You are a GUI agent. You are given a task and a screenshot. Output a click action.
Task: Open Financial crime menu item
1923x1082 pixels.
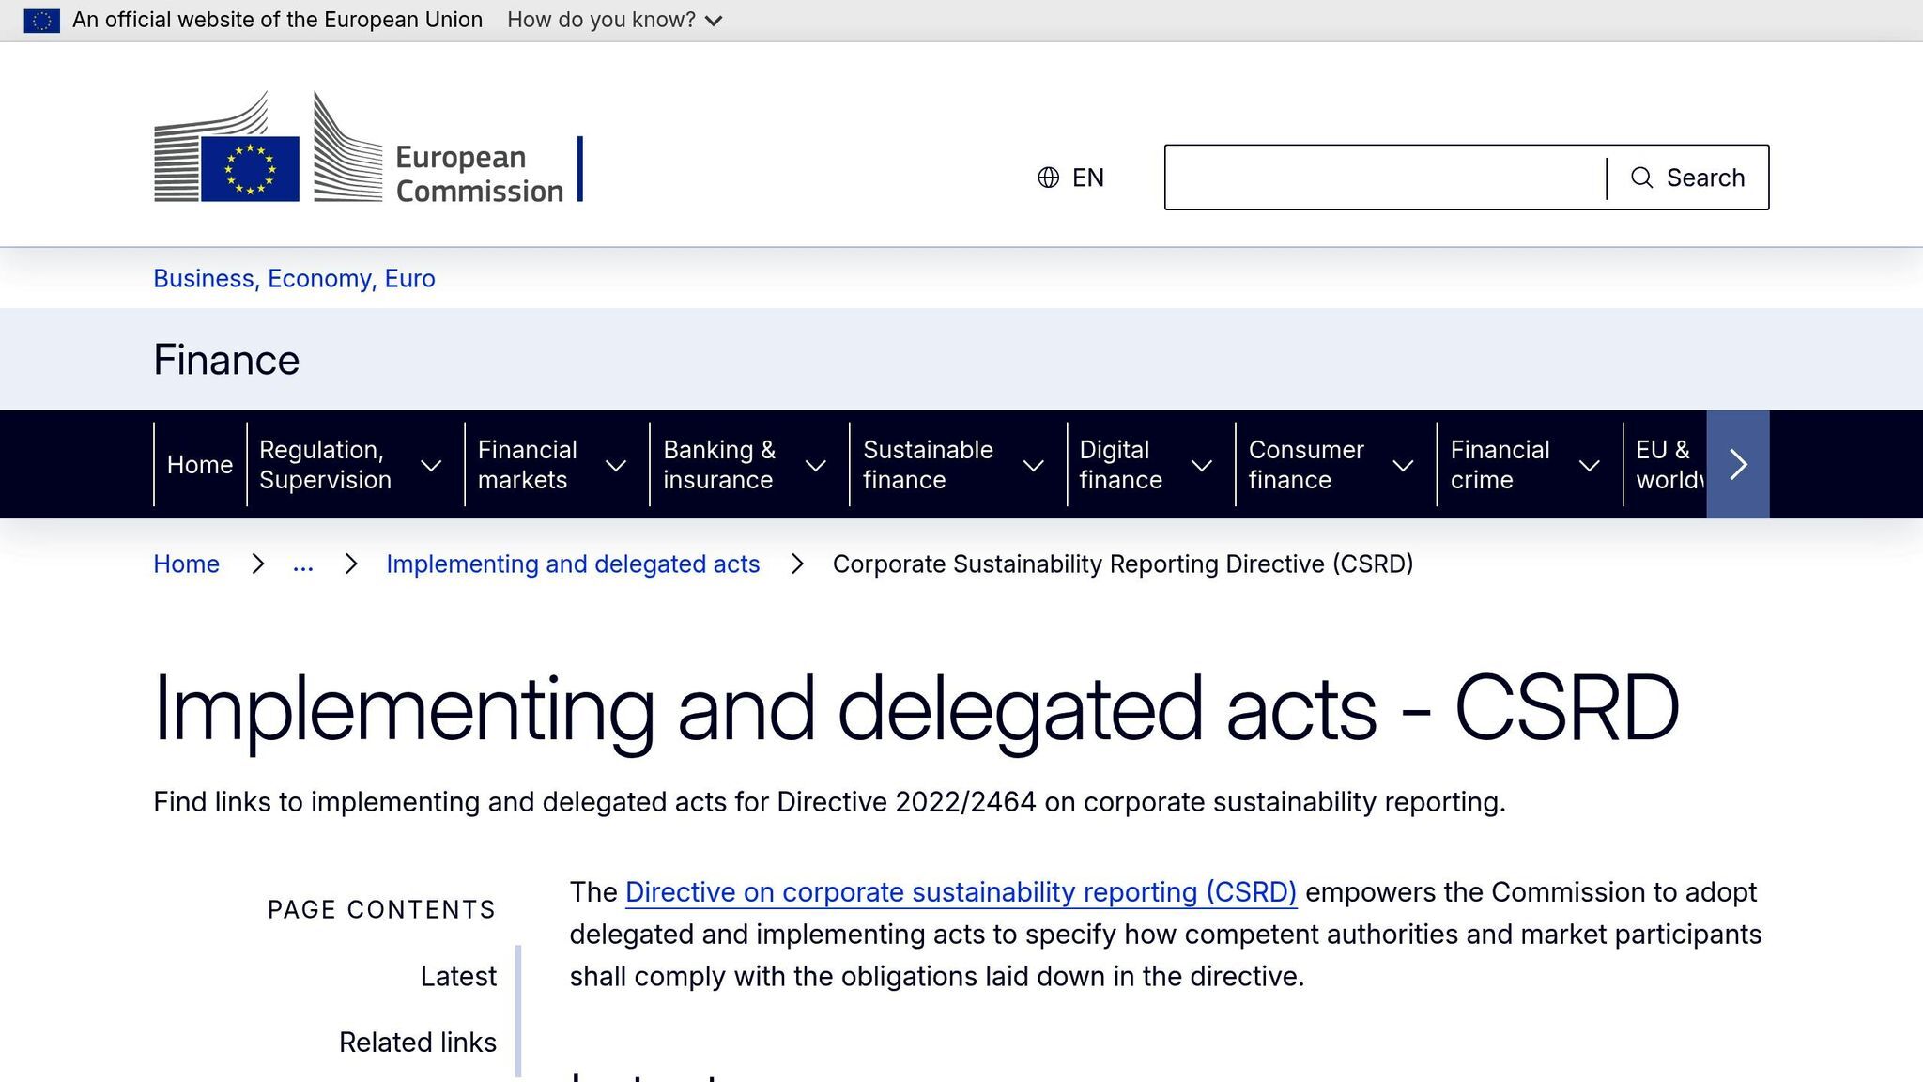1499,465
